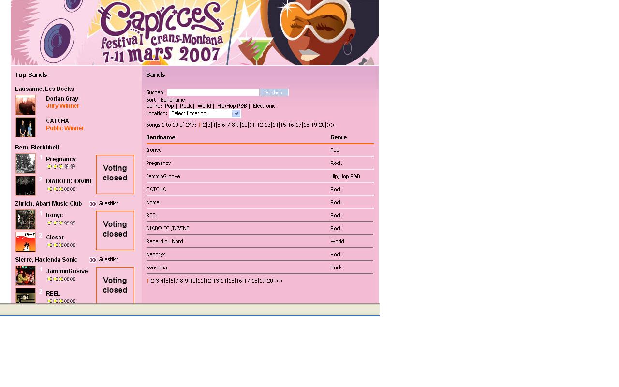Go to page 2 in top pagination
This screenshot has width=619, height=387.
coord(204,125)
